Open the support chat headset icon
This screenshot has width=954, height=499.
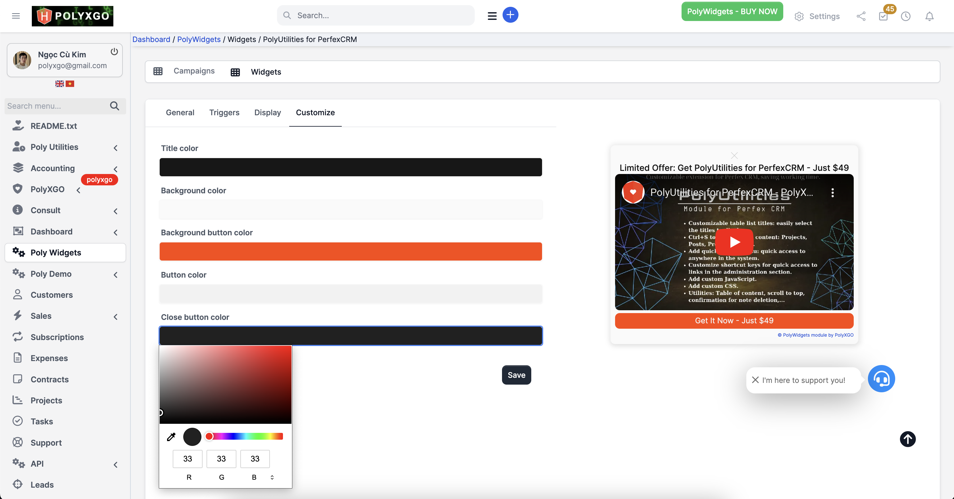[x=881, y=379]
